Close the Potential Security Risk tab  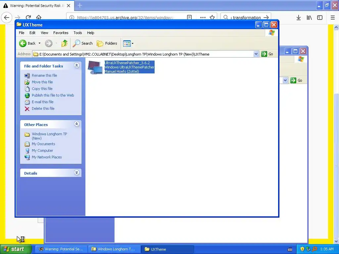tap(69, 6)
